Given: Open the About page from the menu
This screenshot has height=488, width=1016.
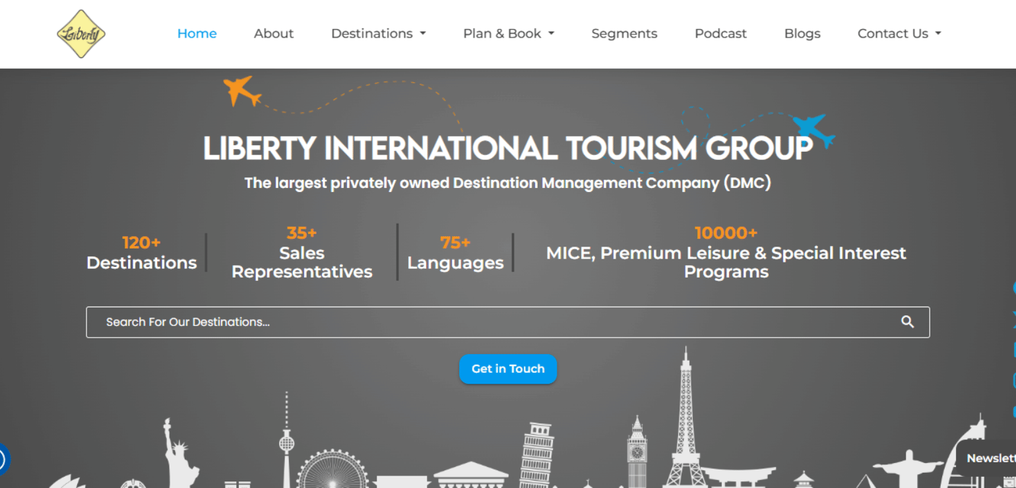Looking at the screenshot, I should pos(273,33).
